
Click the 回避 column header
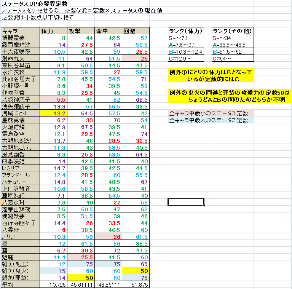click(136, 31)
